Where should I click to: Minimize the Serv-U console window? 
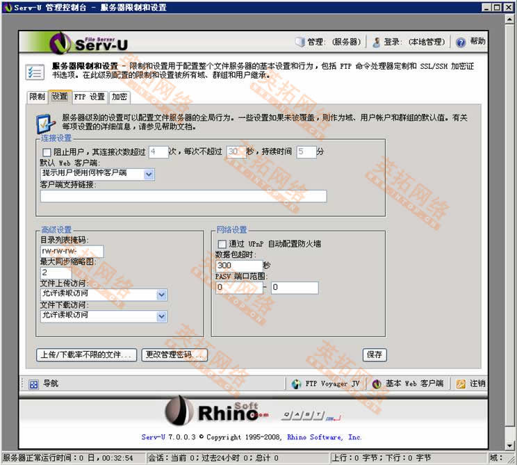[486, 7]
